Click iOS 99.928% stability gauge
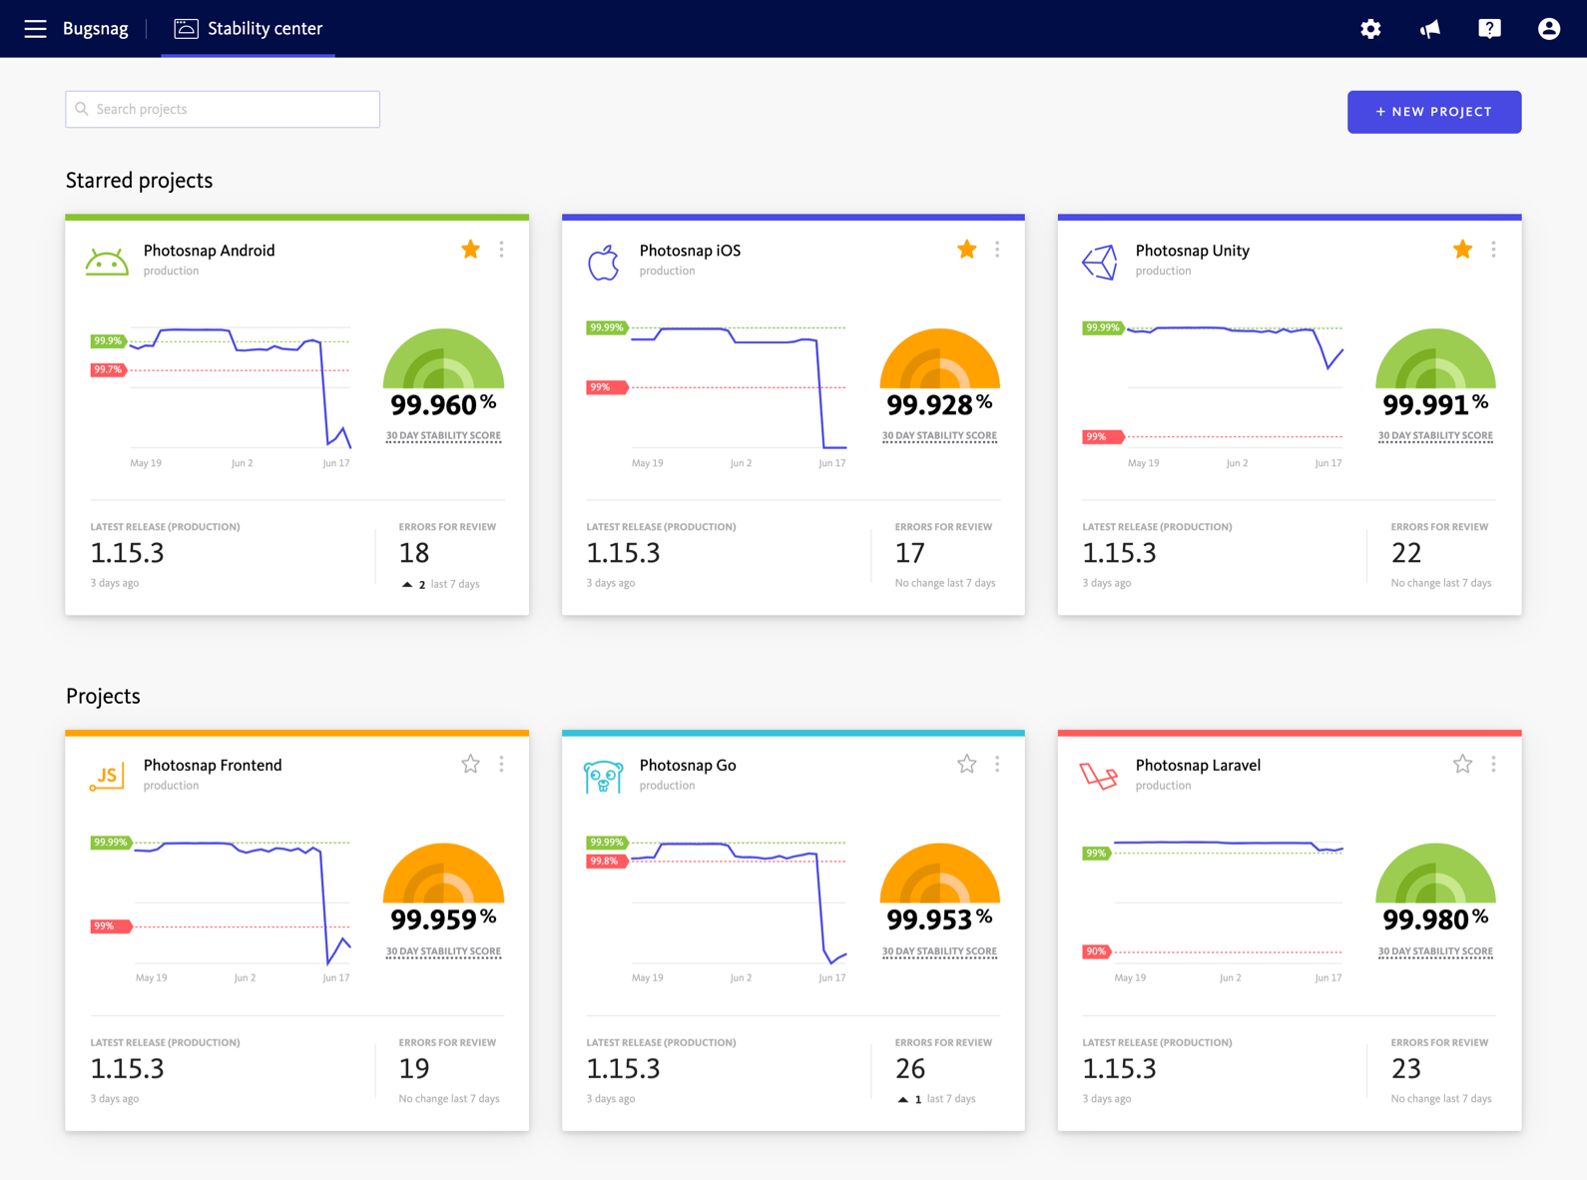 (939, 359)
